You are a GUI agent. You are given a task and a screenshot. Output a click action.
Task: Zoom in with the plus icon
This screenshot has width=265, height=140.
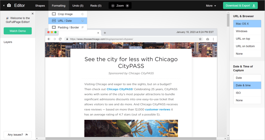(127, 6)
